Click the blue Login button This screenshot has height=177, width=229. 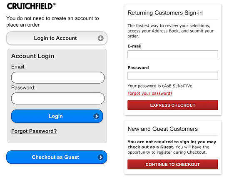tap(57, 116)
